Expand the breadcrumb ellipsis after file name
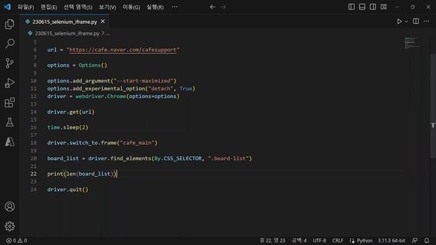The image size is (436, 245). (x=108, y=33)
